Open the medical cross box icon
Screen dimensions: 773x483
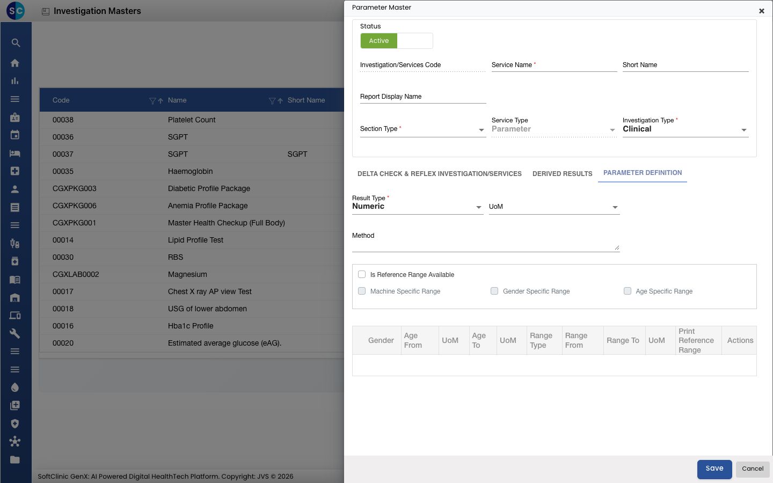15,171
